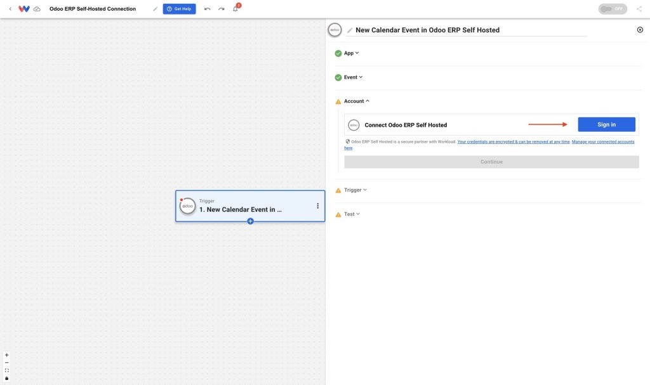Fit canvas to view
The image size is (650, 385).
click(6, 370)
